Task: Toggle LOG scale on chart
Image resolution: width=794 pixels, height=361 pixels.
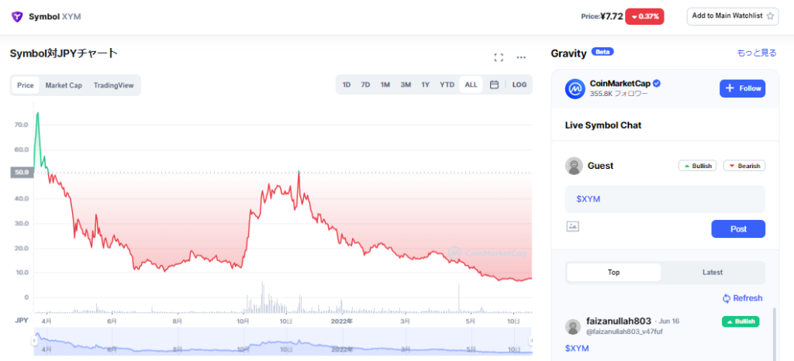Action: click(520, 85)
